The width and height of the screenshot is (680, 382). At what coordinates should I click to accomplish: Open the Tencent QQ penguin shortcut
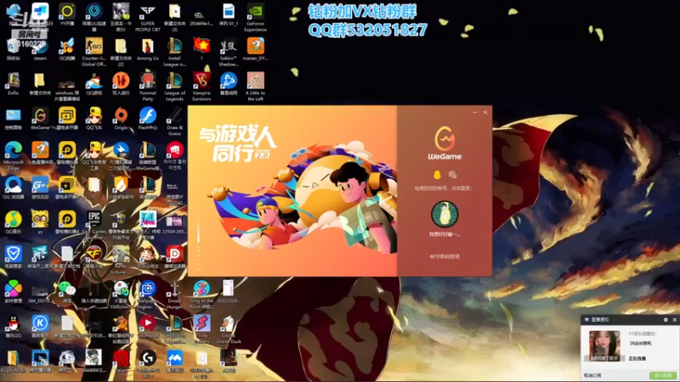13,327
